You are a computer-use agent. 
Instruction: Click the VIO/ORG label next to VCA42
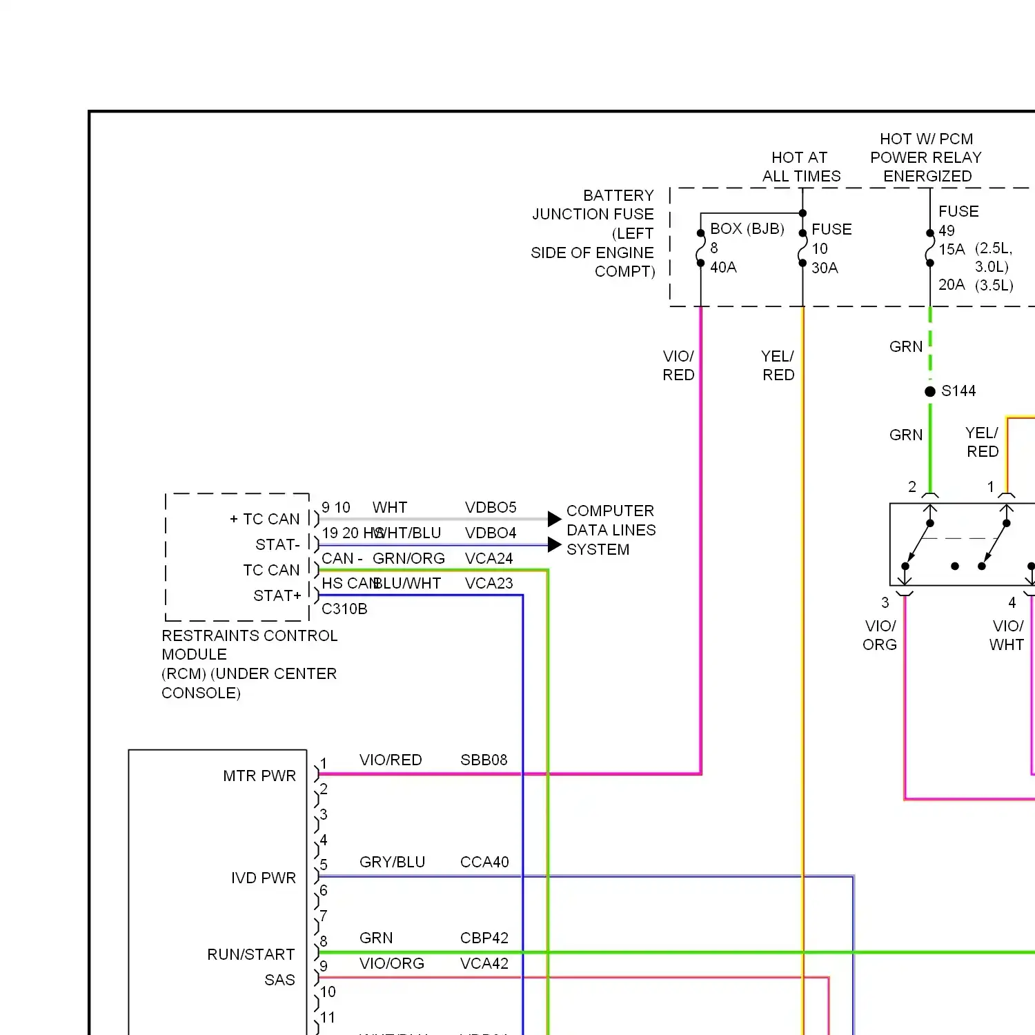[x=392, y=963]
